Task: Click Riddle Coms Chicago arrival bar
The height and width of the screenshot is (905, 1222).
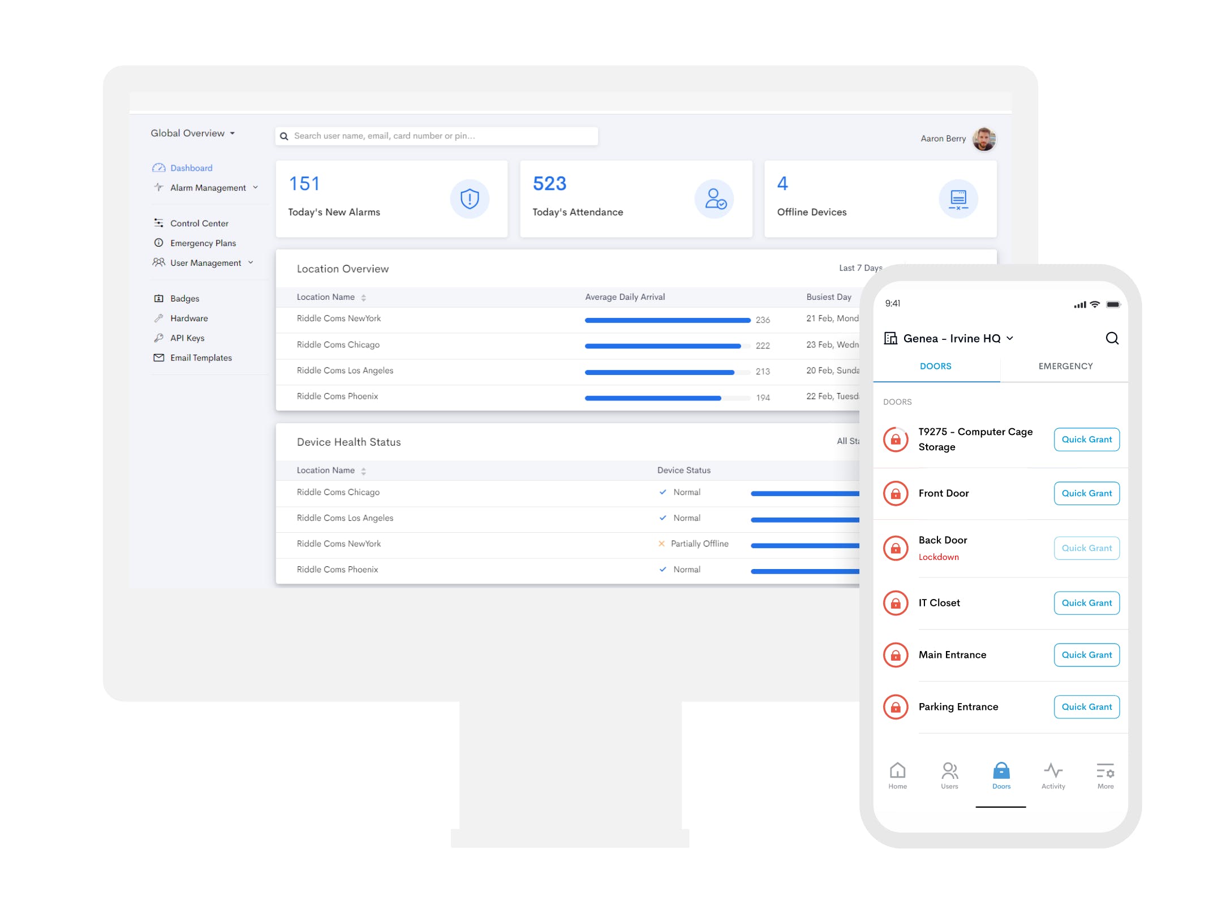Action: pyautogui.click(x=668, y=346)
